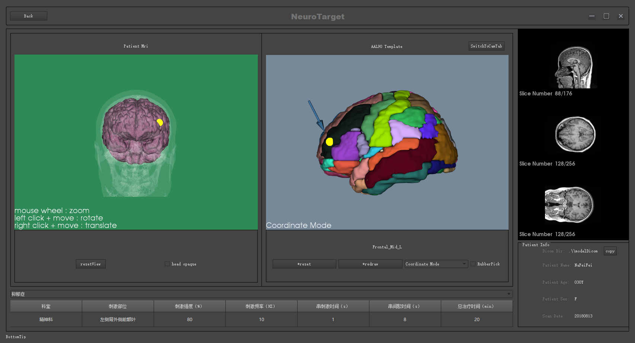635x343 pixels.
Task: Click the 刺激频率 (HZ) column header
Action: pos(262,306)
